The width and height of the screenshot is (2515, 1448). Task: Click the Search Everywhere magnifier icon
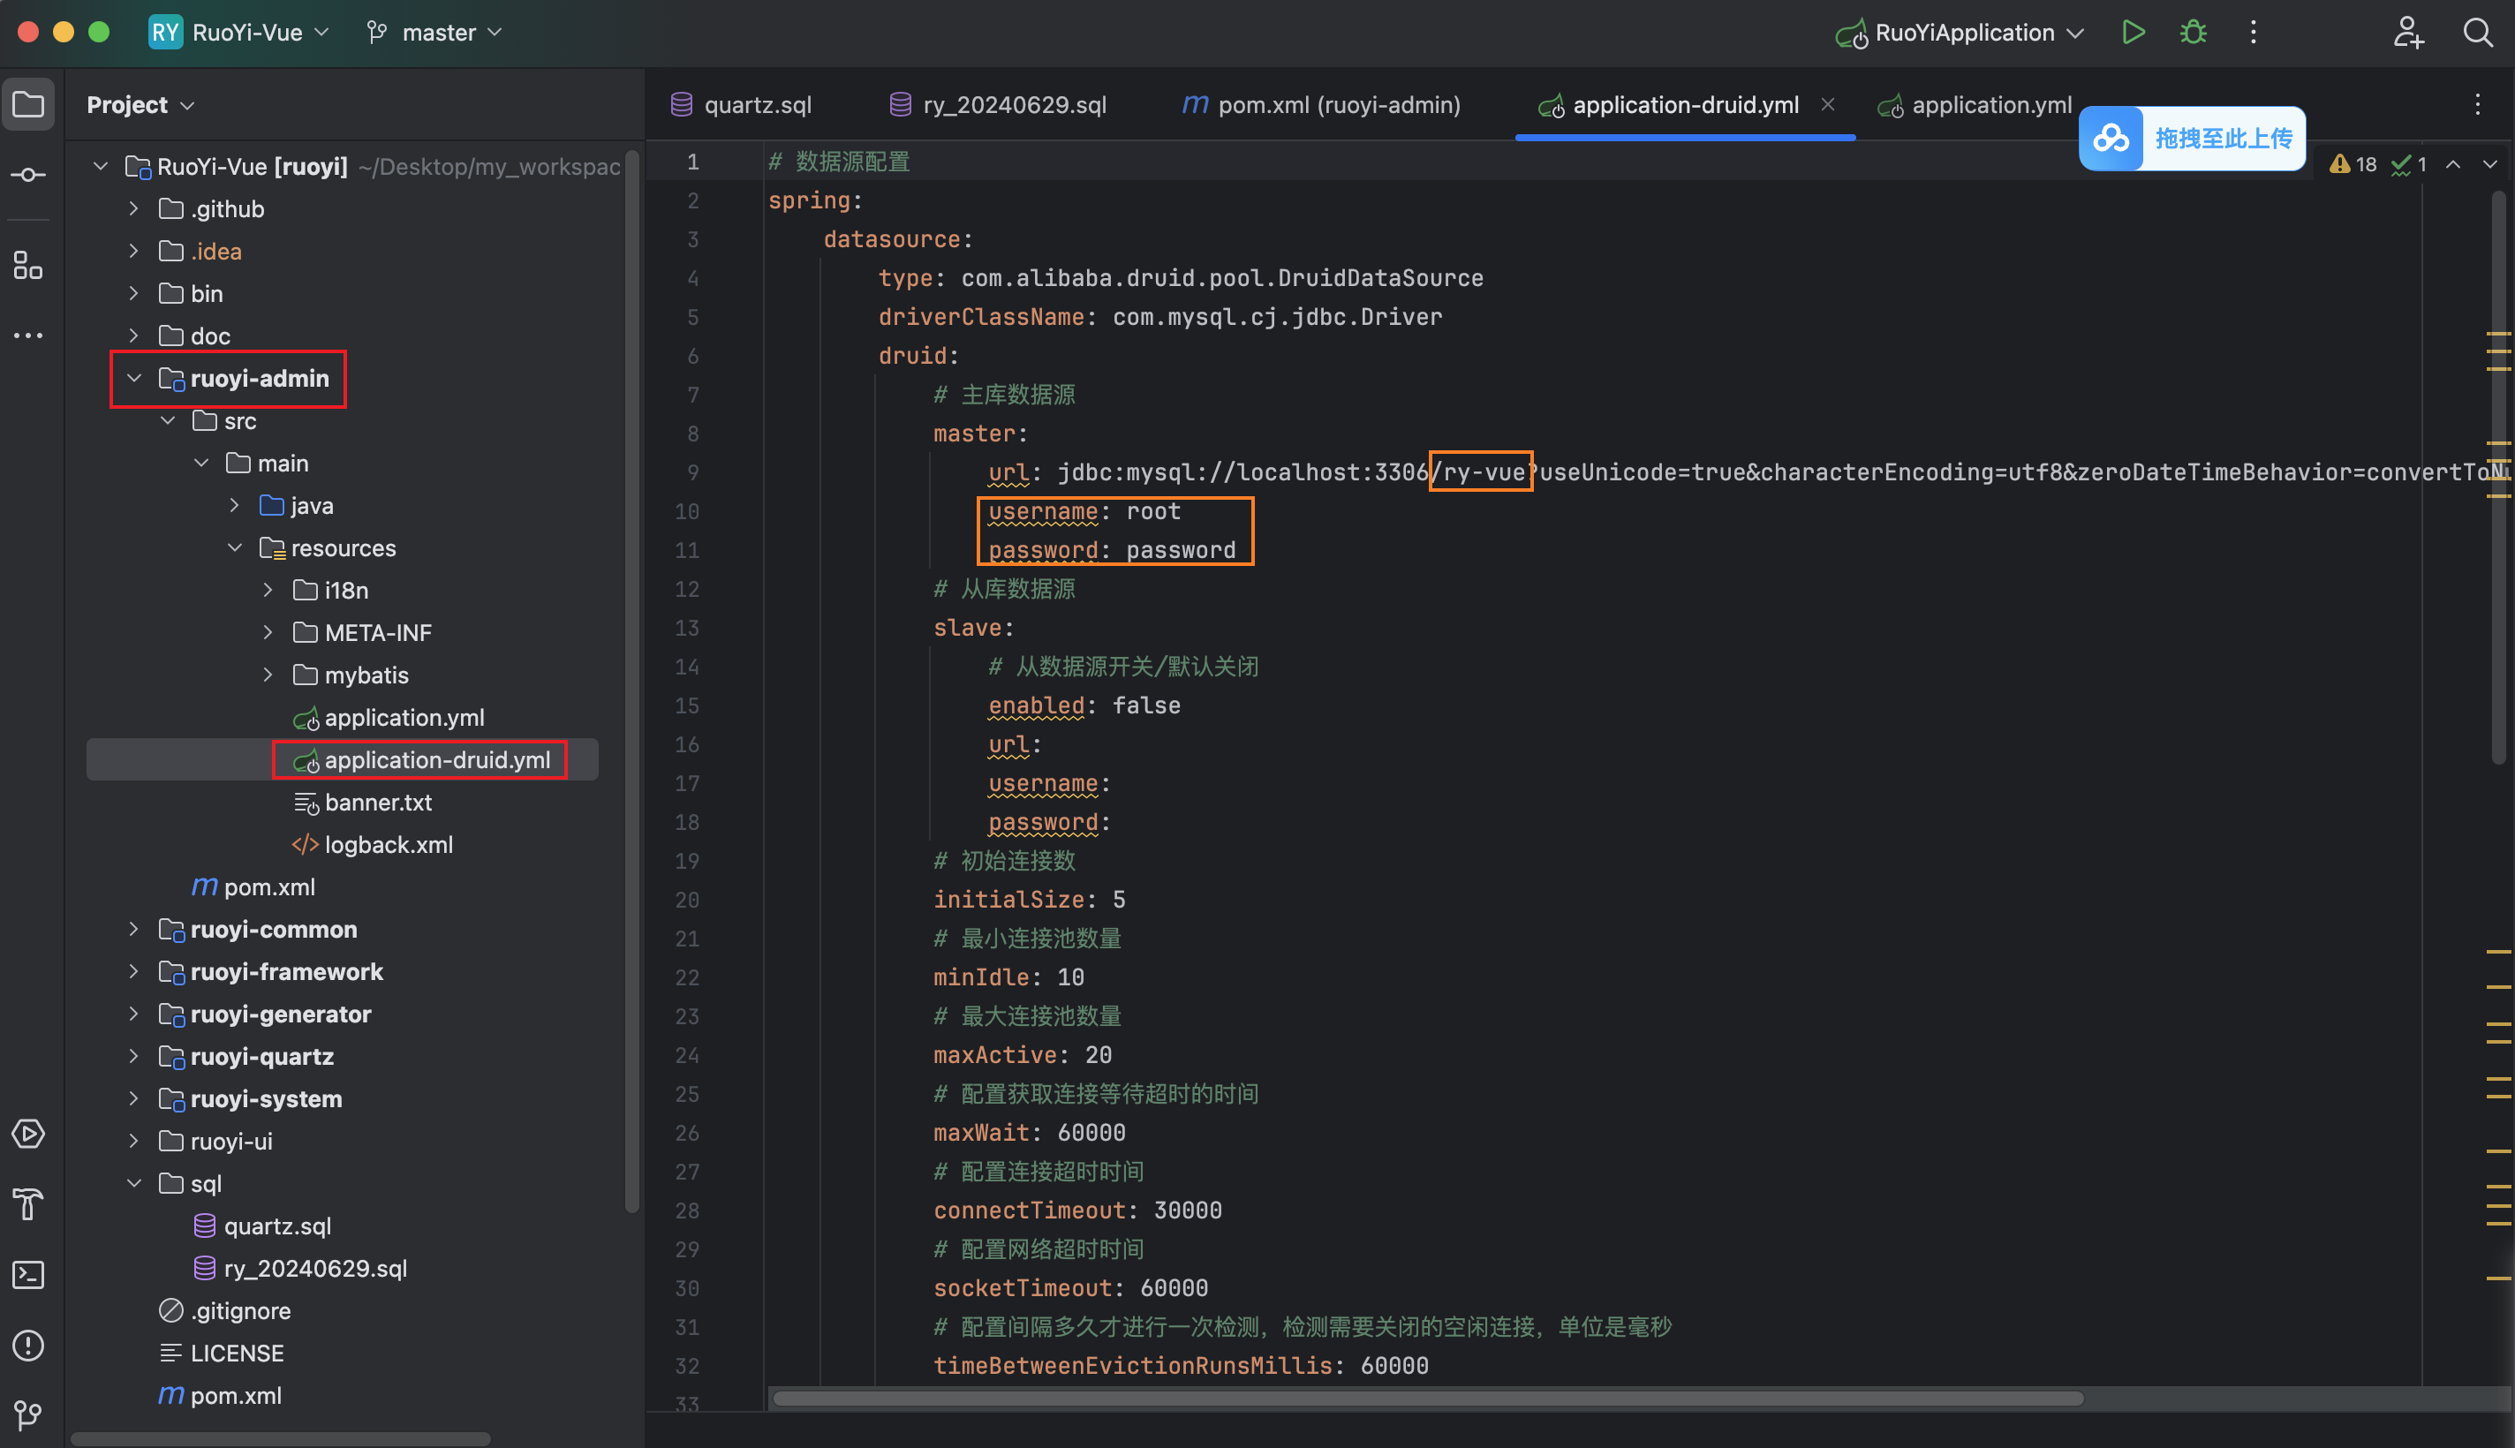pos(2477,32)
